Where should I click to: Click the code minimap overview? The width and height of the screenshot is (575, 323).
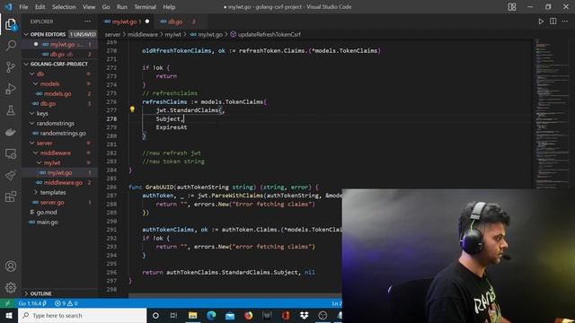(552, 114)
